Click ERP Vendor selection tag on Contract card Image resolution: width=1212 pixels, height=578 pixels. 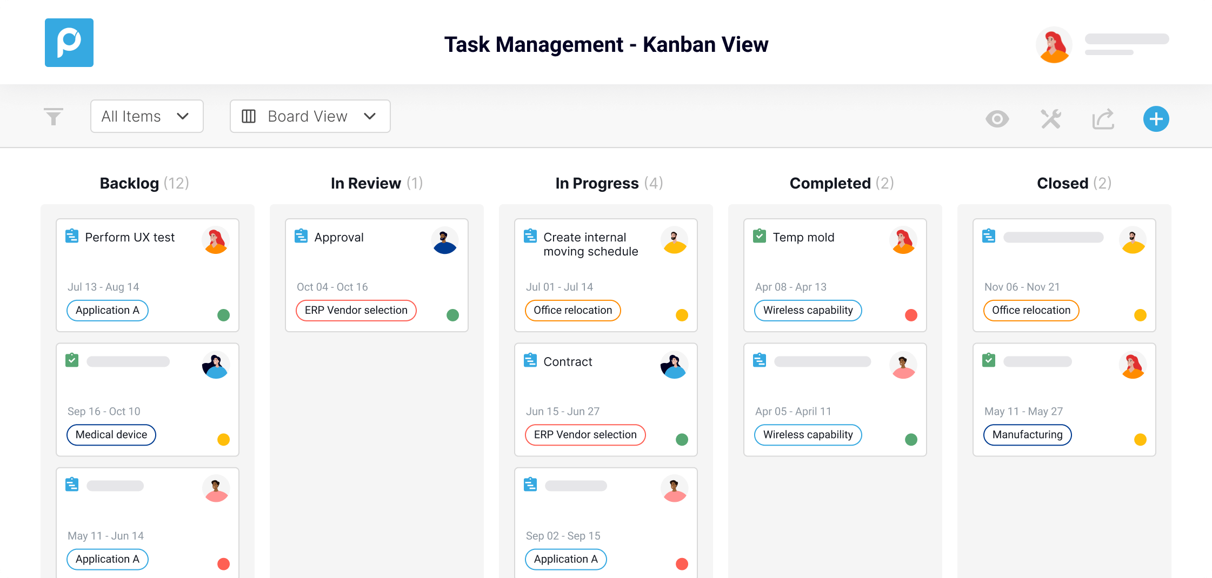click(585, 435)
